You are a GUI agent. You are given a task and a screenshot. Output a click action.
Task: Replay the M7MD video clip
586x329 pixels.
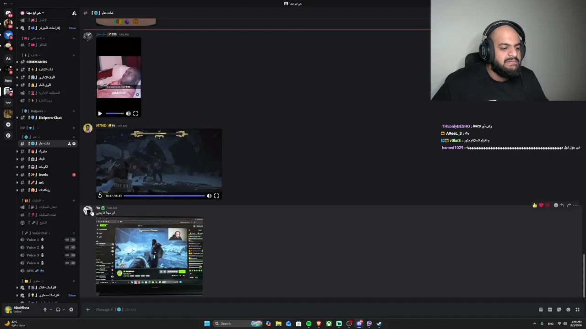pos(100,196)
